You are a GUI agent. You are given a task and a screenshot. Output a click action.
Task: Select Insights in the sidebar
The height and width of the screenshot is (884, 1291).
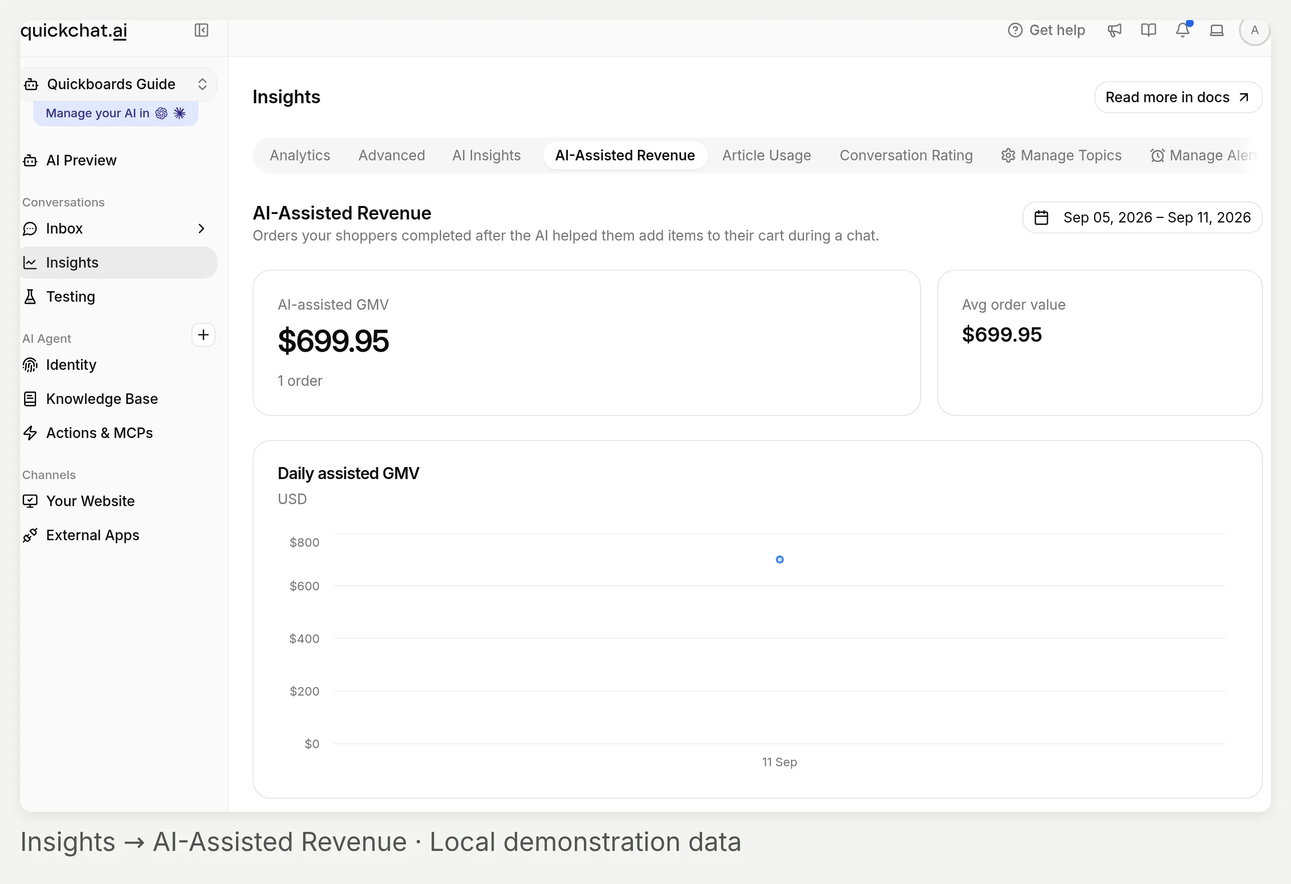click(118, 262)
